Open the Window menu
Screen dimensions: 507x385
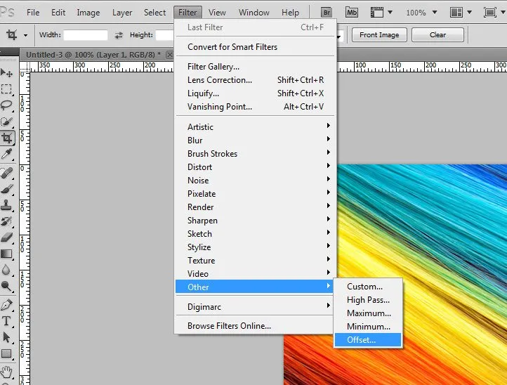point(253,13)
